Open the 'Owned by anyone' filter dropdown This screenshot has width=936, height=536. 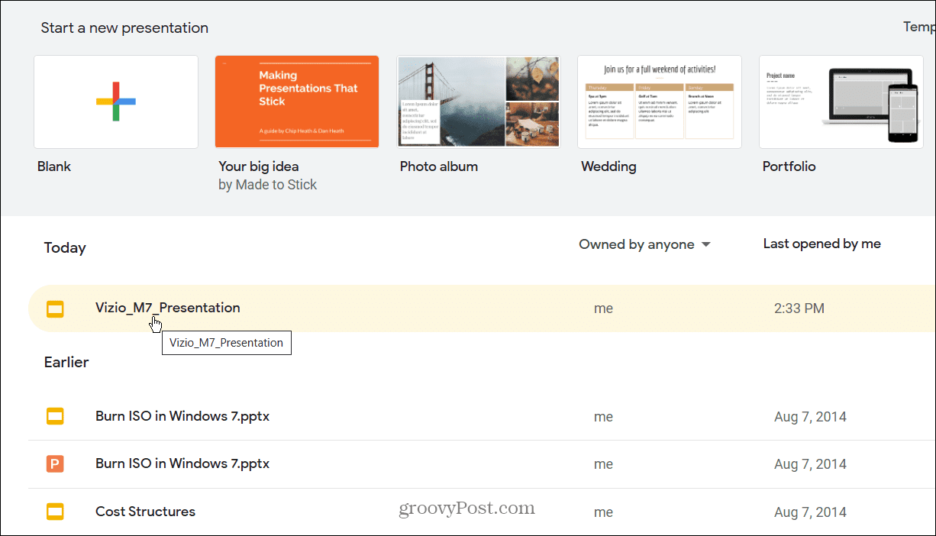point(637,244)
